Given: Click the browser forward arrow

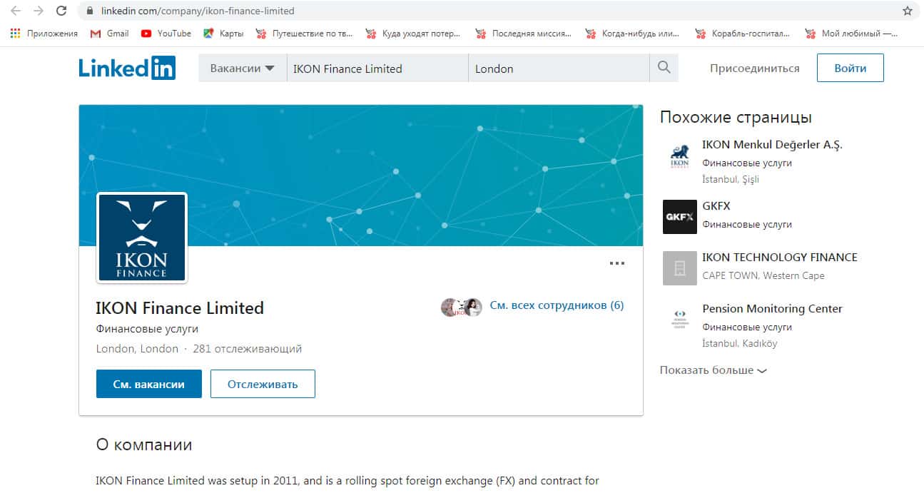Looking at the screenshot, I should click(39, 11).
